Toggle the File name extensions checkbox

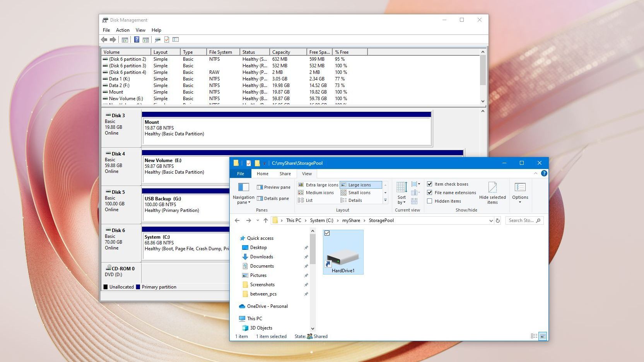(x=429, y=193)
